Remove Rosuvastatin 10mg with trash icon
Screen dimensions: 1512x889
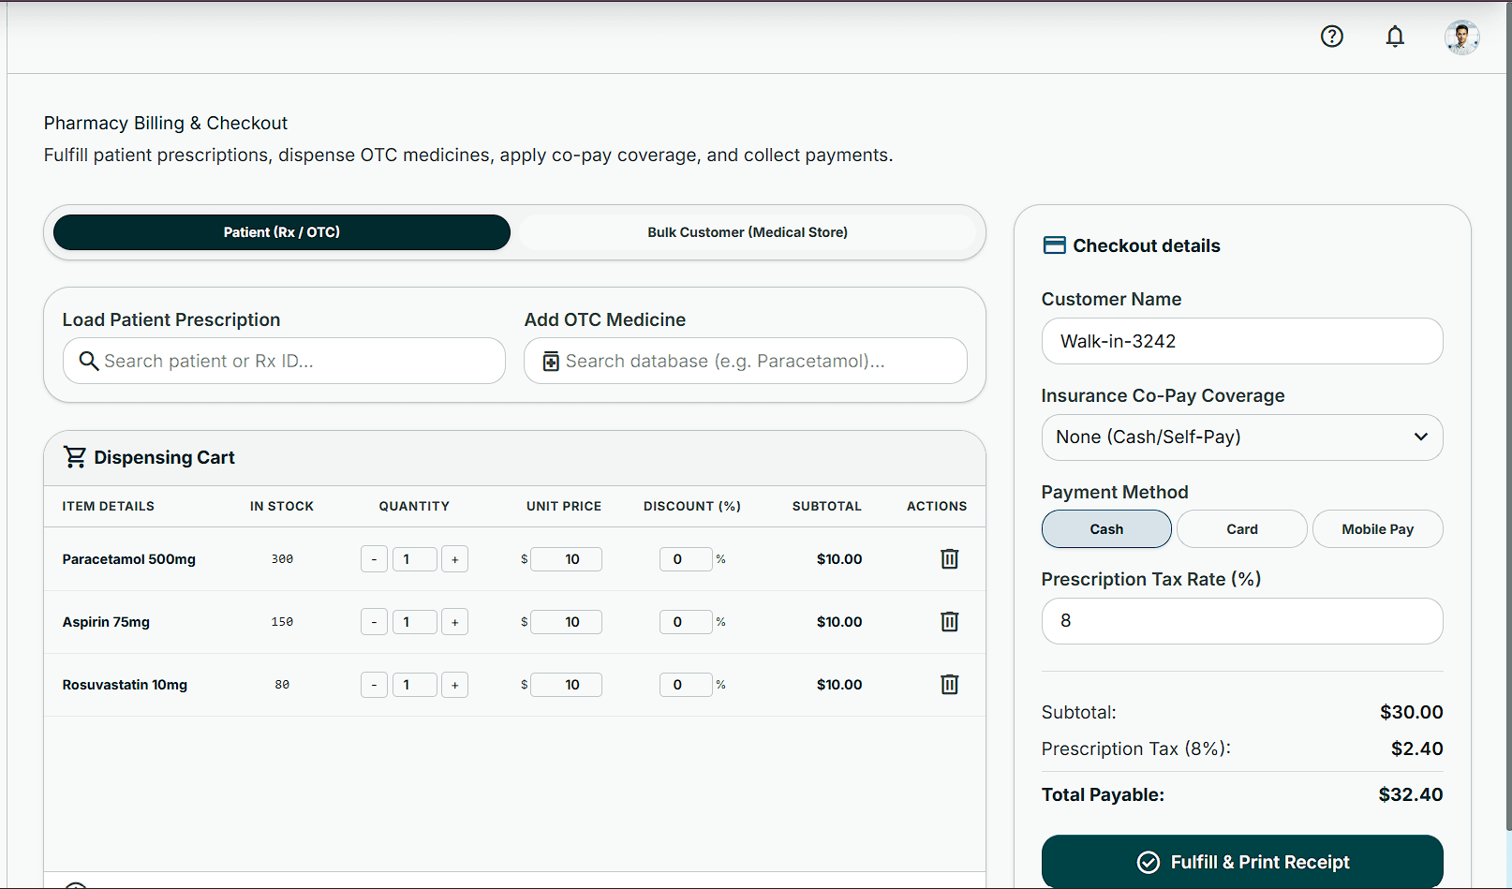coord(949,684)
